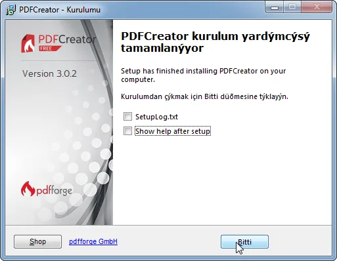The width and height of the screenshot is (337, 261).
Task: Click the 'PDFCreator kurulum yardýmcýsý tamamlanýyor' heading
Action: point(215,42)
